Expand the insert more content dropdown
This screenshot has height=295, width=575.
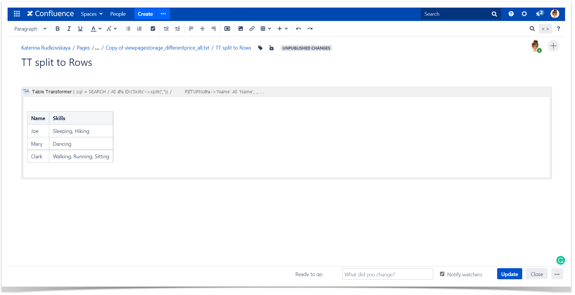(x=283, y=29)
